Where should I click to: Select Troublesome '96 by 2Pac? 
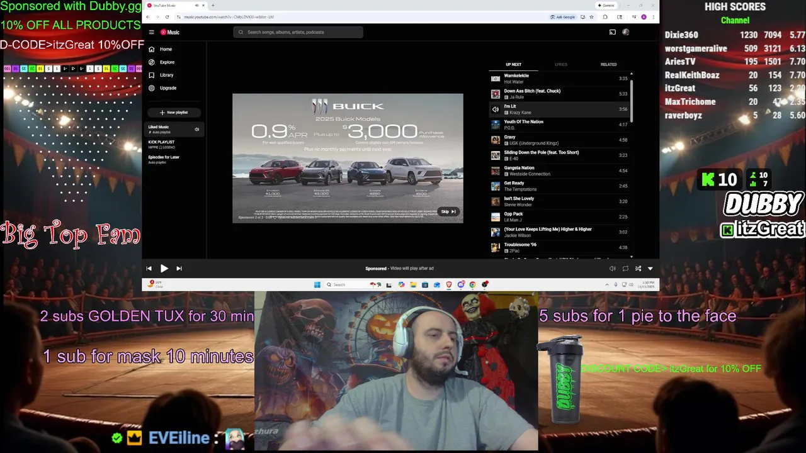click(x=559, y=247)
